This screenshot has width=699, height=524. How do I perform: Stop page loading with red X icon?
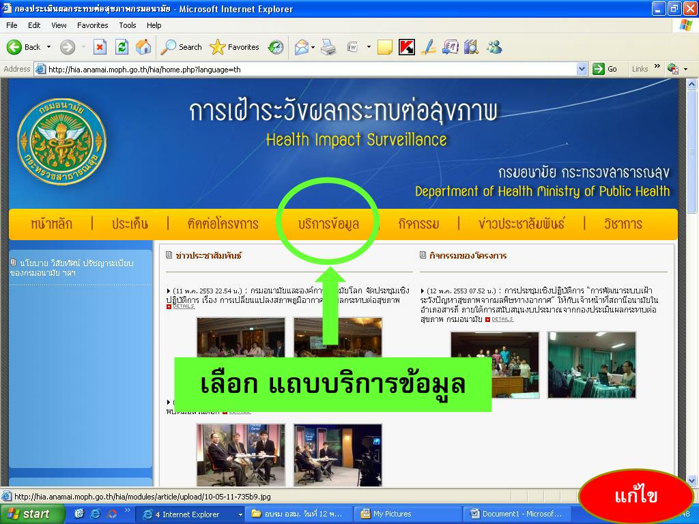(100, 47)
